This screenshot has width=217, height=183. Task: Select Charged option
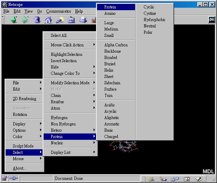[x=116, y=137]
